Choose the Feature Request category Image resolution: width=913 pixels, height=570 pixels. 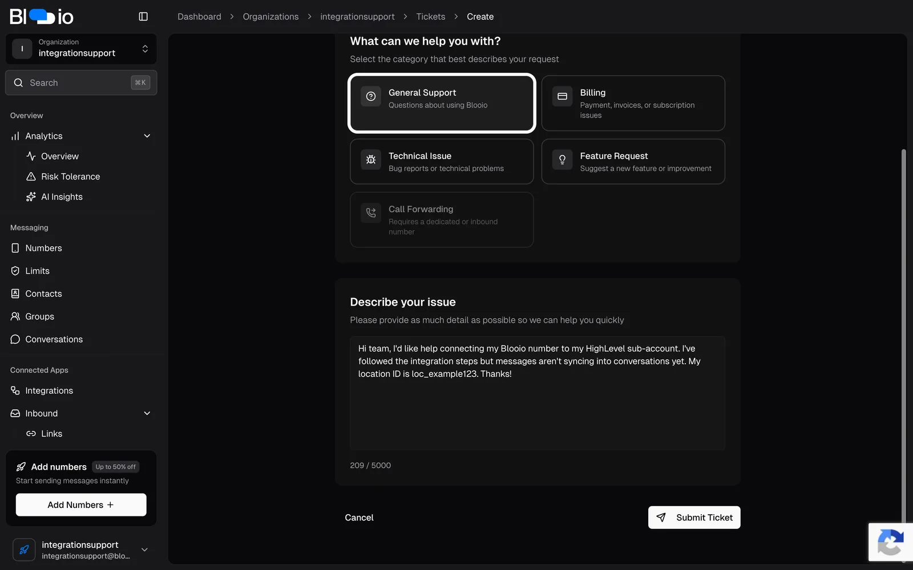click(633, 161)
